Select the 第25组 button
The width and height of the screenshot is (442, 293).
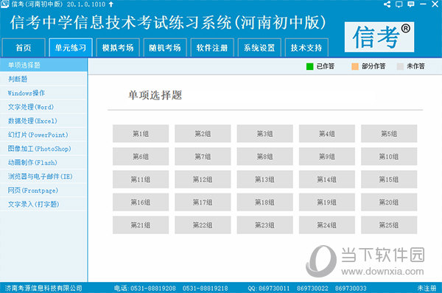tap(389, 225)
